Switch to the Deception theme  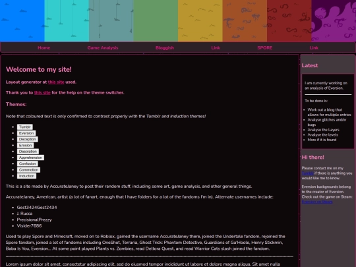pyautogui.click(x=28, y=139)
